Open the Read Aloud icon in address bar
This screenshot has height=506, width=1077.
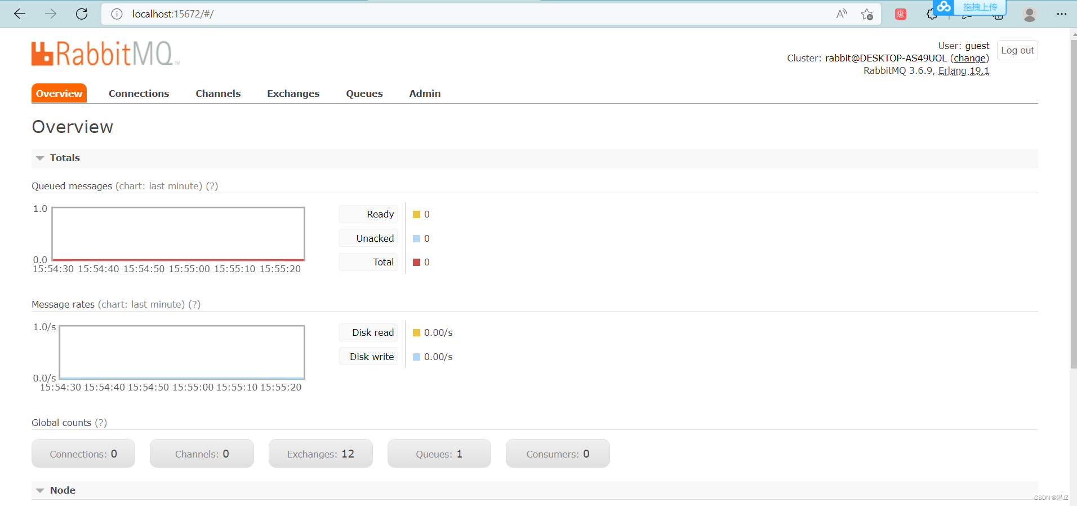click(x=842, y=14)
